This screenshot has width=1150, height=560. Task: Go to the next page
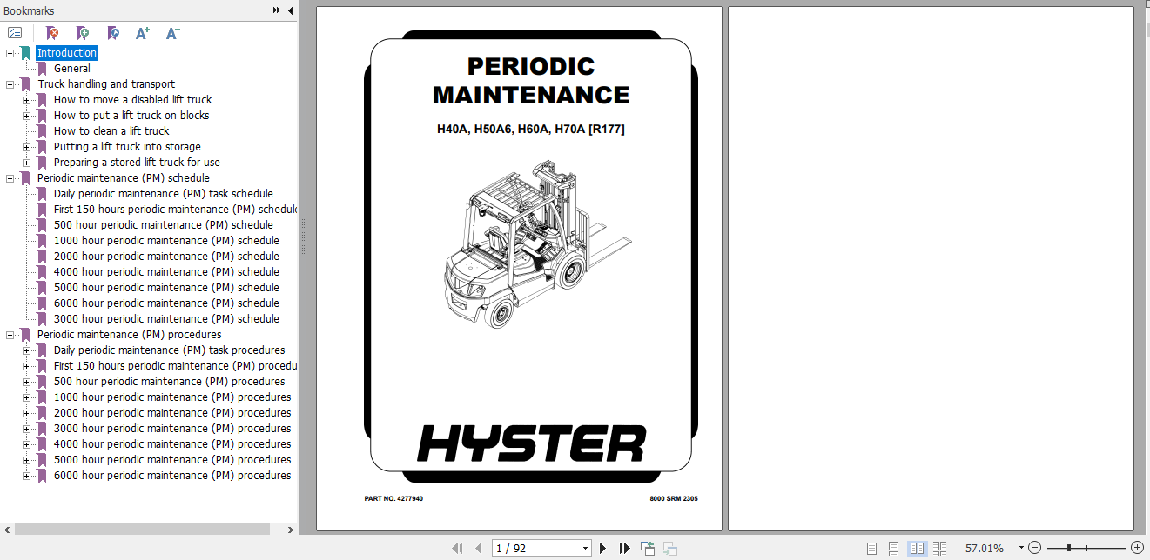point(602,548)
